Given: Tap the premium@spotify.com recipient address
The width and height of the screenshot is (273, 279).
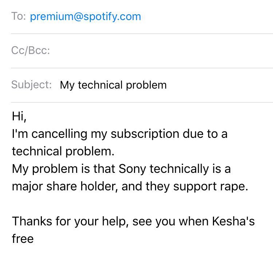Looking at the screenshot, I should (85, 16).
